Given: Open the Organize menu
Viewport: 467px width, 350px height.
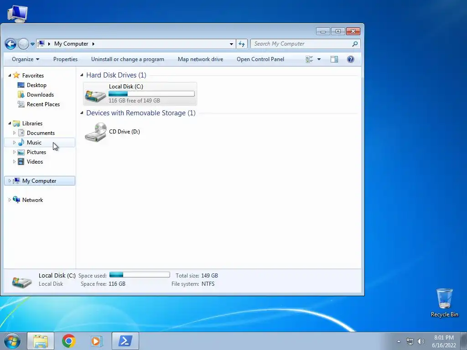Looking at the screenshot, I should point(26,59).
